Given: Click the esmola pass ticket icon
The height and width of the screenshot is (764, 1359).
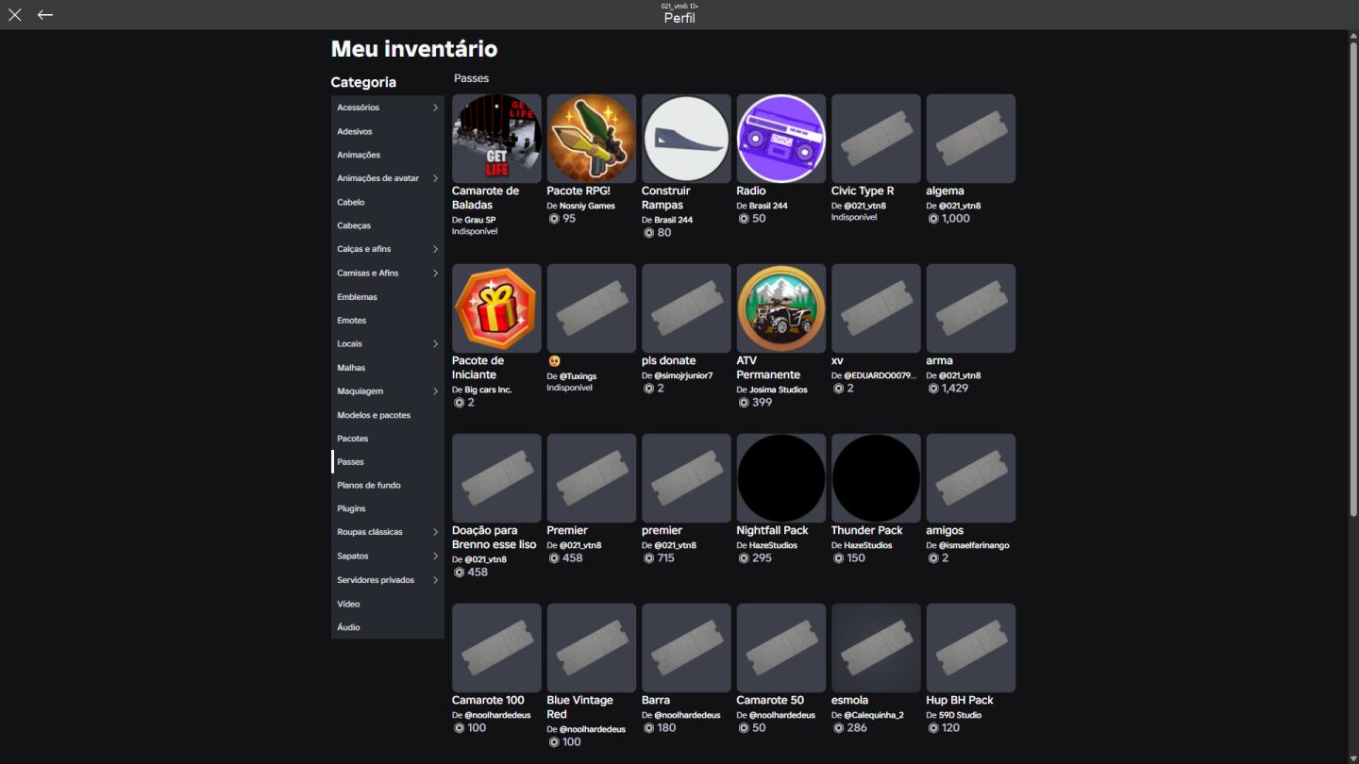Looking at the screenshot, I should click(x=876, y=648).
